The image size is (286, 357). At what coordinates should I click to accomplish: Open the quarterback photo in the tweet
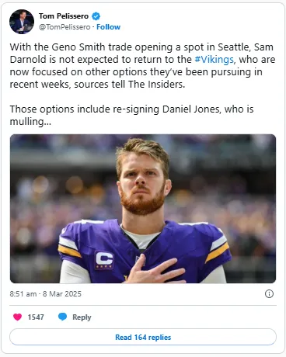(x=143, y=209)
